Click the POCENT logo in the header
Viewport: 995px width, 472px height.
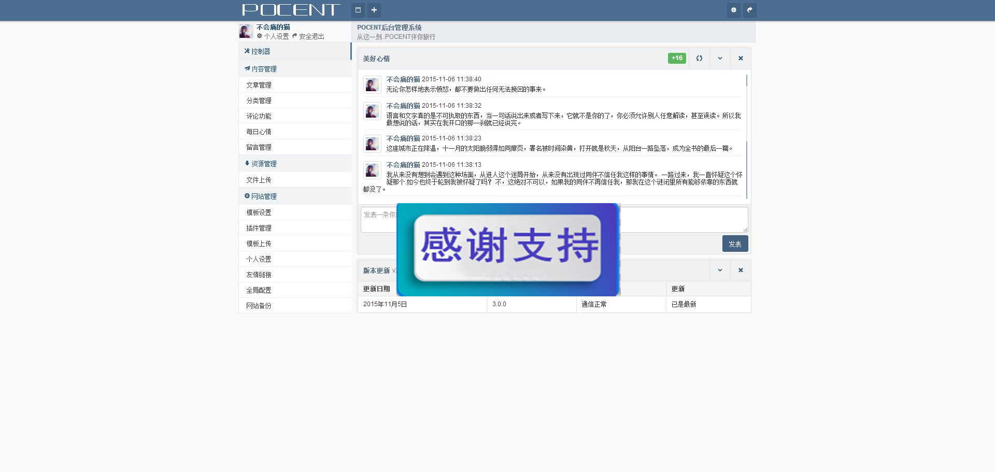(291, 10)
